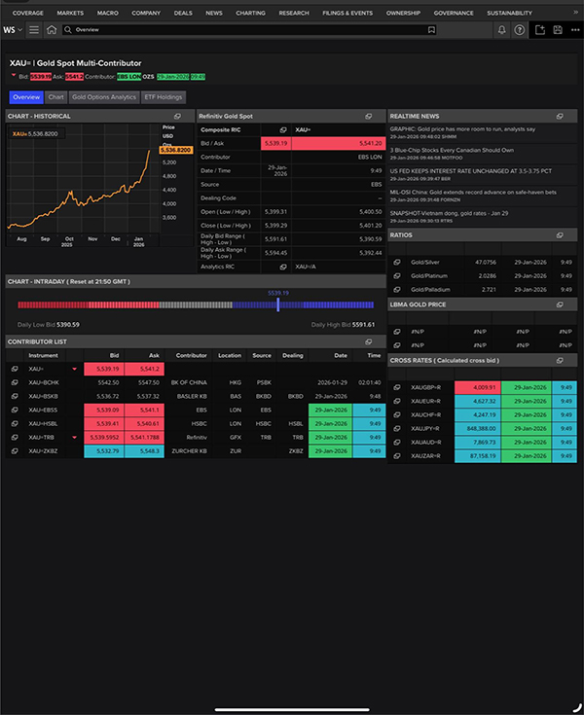The width and height of the screenshot is (584, 715).
Task: Expand dropdown arrow on XAU= contributor row
Action: (74, 370)
